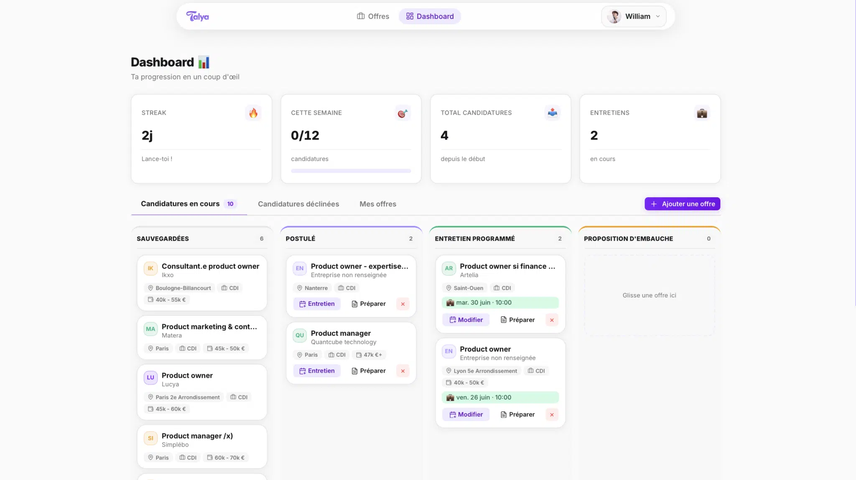The image size is (856, 480).
Task: Click the LU company badge
Action: [x=150, y=377]
